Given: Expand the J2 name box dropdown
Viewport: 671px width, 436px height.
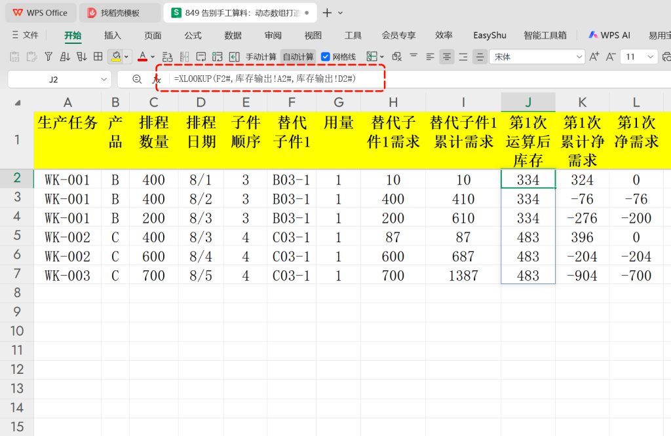Looking at the screenshot, I should click(104, 79).
